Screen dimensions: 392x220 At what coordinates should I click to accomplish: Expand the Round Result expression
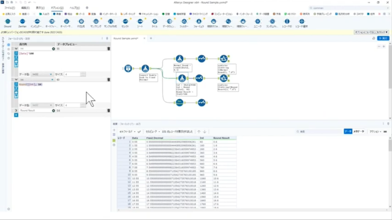(16, 111)
